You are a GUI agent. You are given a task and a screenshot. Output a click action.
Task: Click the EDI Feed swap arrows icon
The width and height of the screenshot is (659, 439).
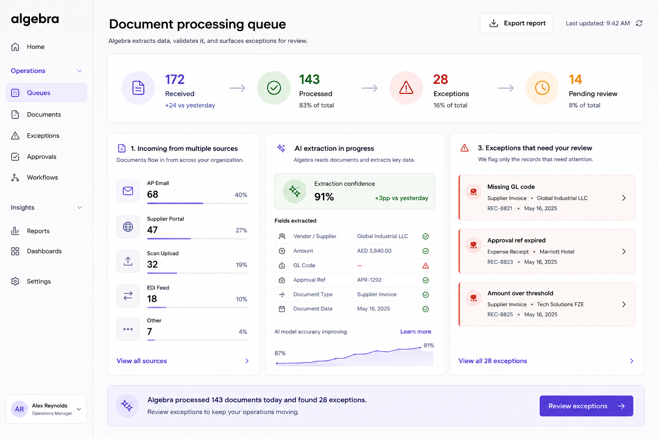point(128,296)
